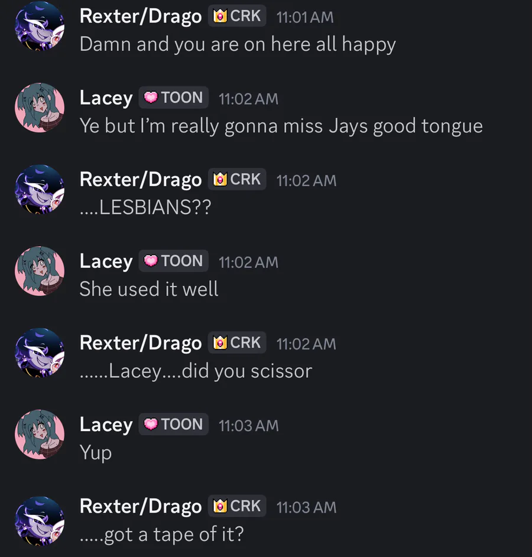Click Lacey's avatar beside the 'Yup' message
Viewport: 532px width, 557px height.
tap(40, 435)
